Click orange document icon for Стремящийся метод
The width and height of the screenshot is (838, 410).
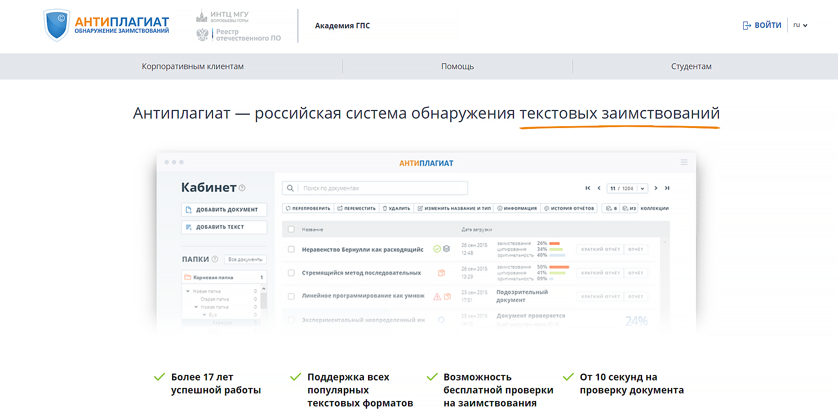[x=442, y=273]
